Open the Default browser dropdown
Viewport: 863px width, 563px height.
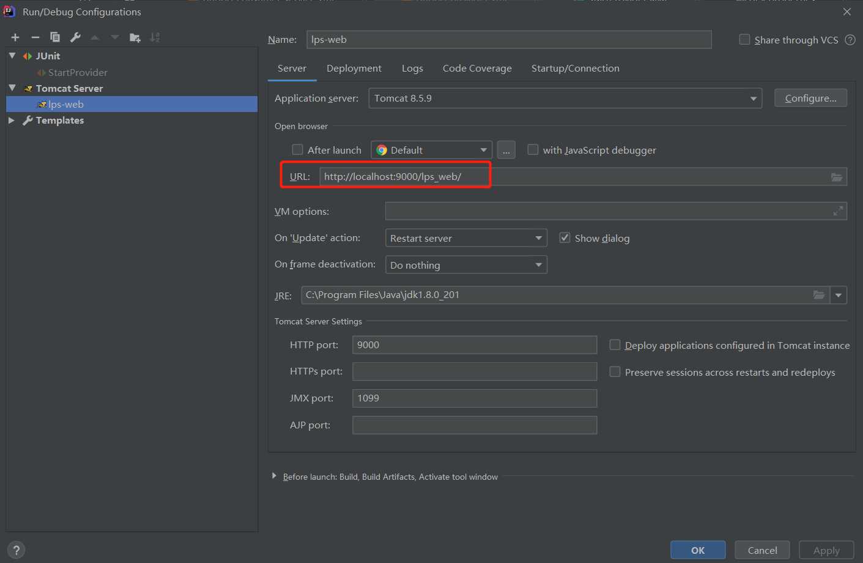431,150
